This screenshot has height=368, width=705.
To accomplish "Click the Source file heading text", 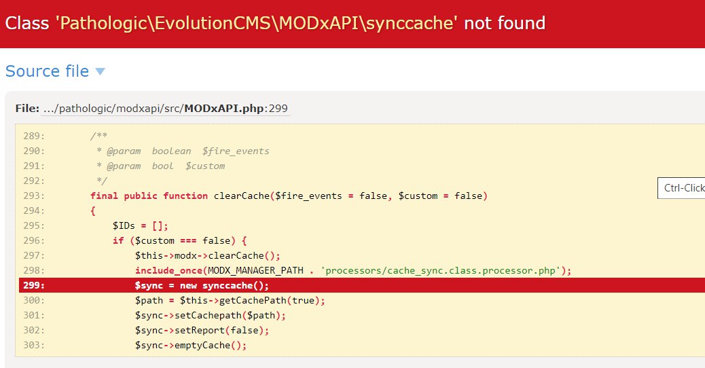I will [x=48, y=71].
